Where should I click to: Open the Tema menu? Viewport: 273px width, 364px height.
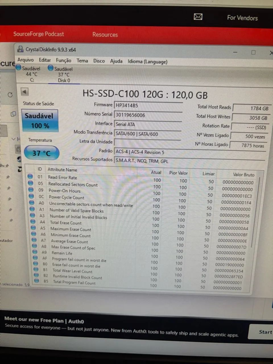(82, 61)
